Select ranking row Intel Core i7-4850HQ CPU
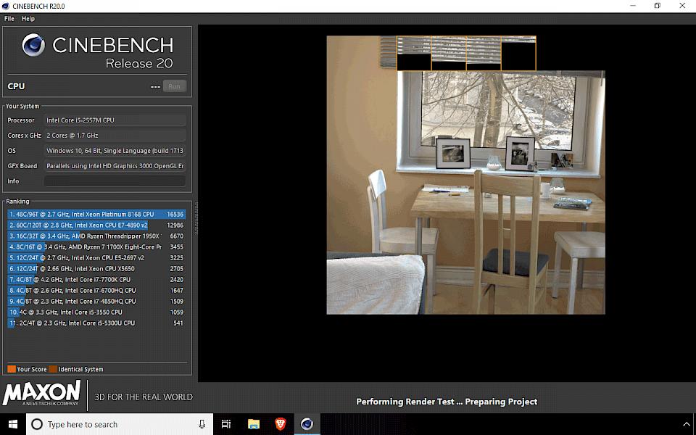 (96, 302)
